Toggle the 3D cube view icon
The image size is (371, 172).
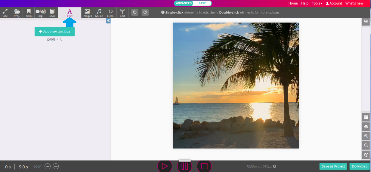coord(366,155)
